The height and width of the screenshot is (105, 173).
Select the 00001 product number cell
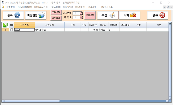coord(24,30)
